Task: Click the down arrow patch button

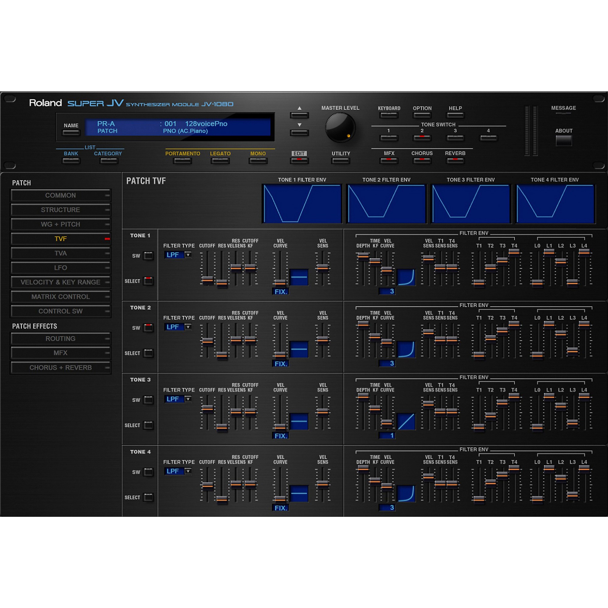Action: point(299,133)
